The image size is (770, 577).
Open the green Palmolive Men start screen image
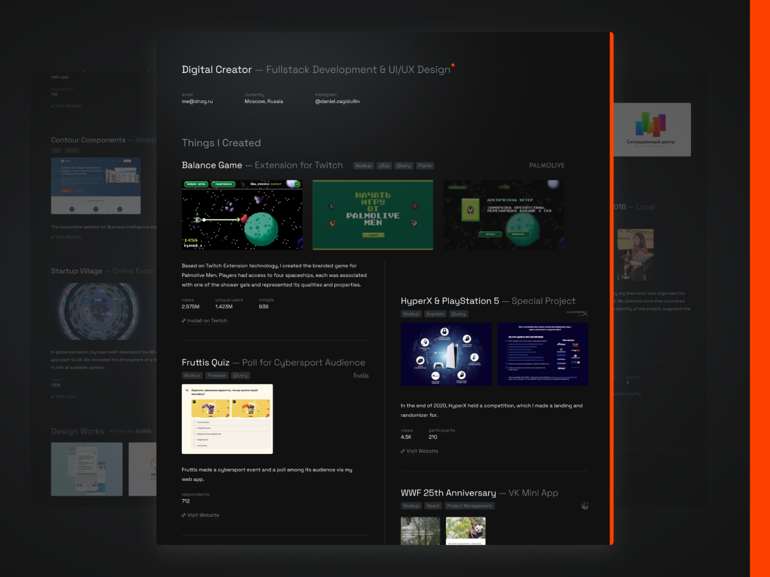click(x=372, y=215)
